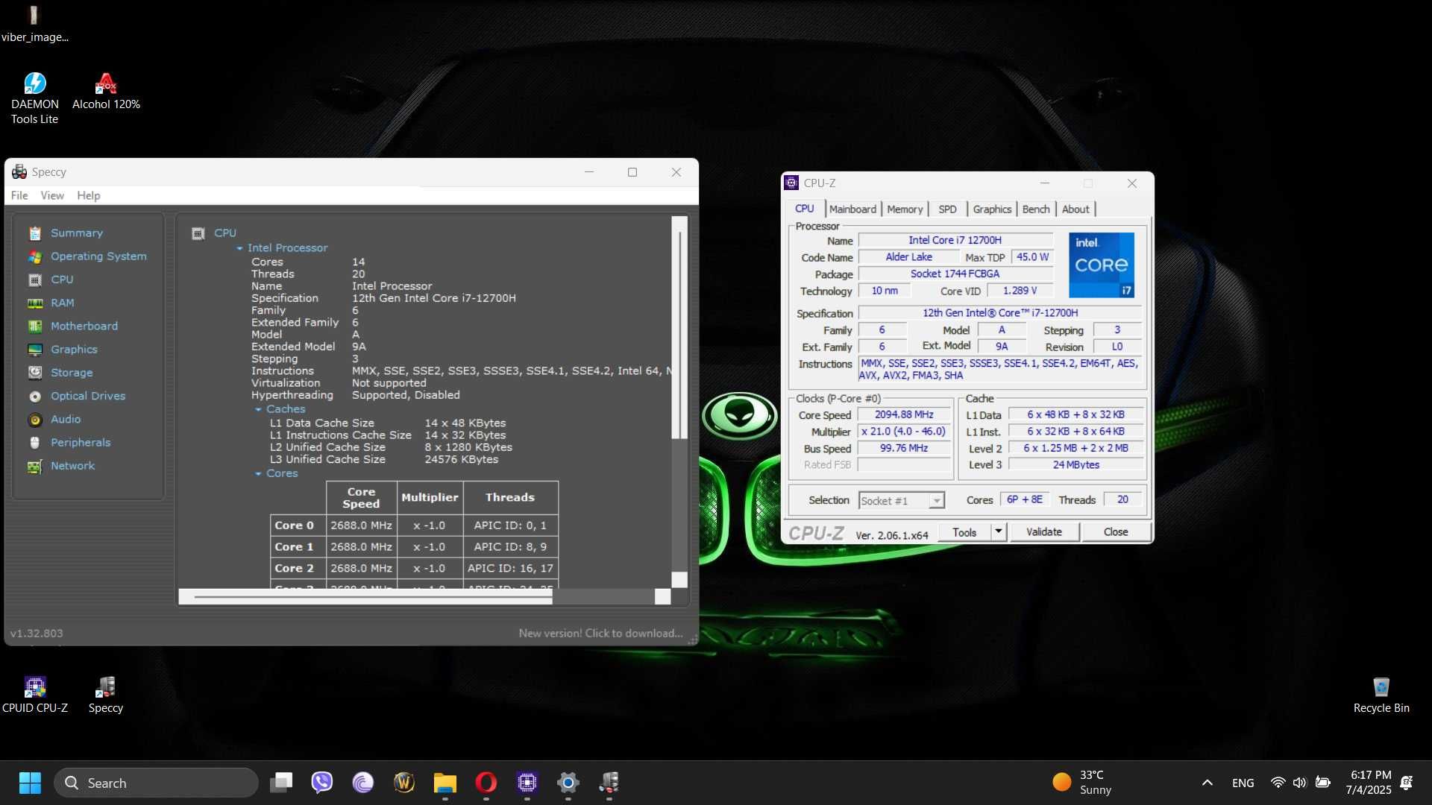Switch to SPD tab in CPU-Z

[x=947, y=209]
